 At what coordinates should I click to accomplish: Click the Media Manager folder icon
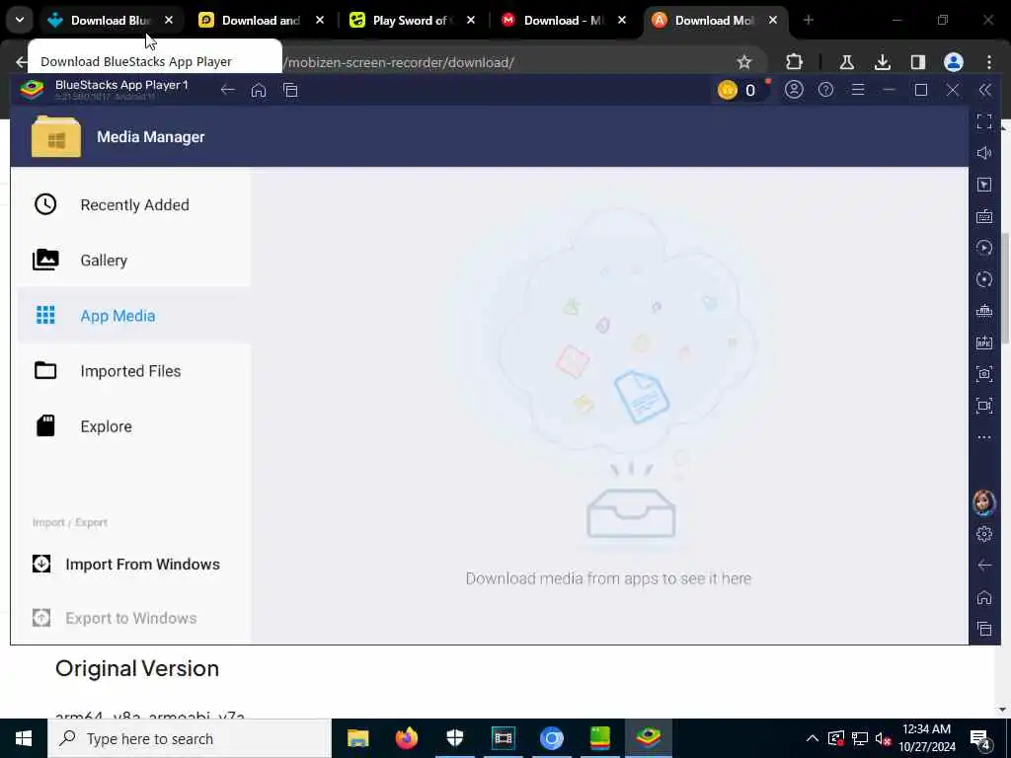coord(56,136)
